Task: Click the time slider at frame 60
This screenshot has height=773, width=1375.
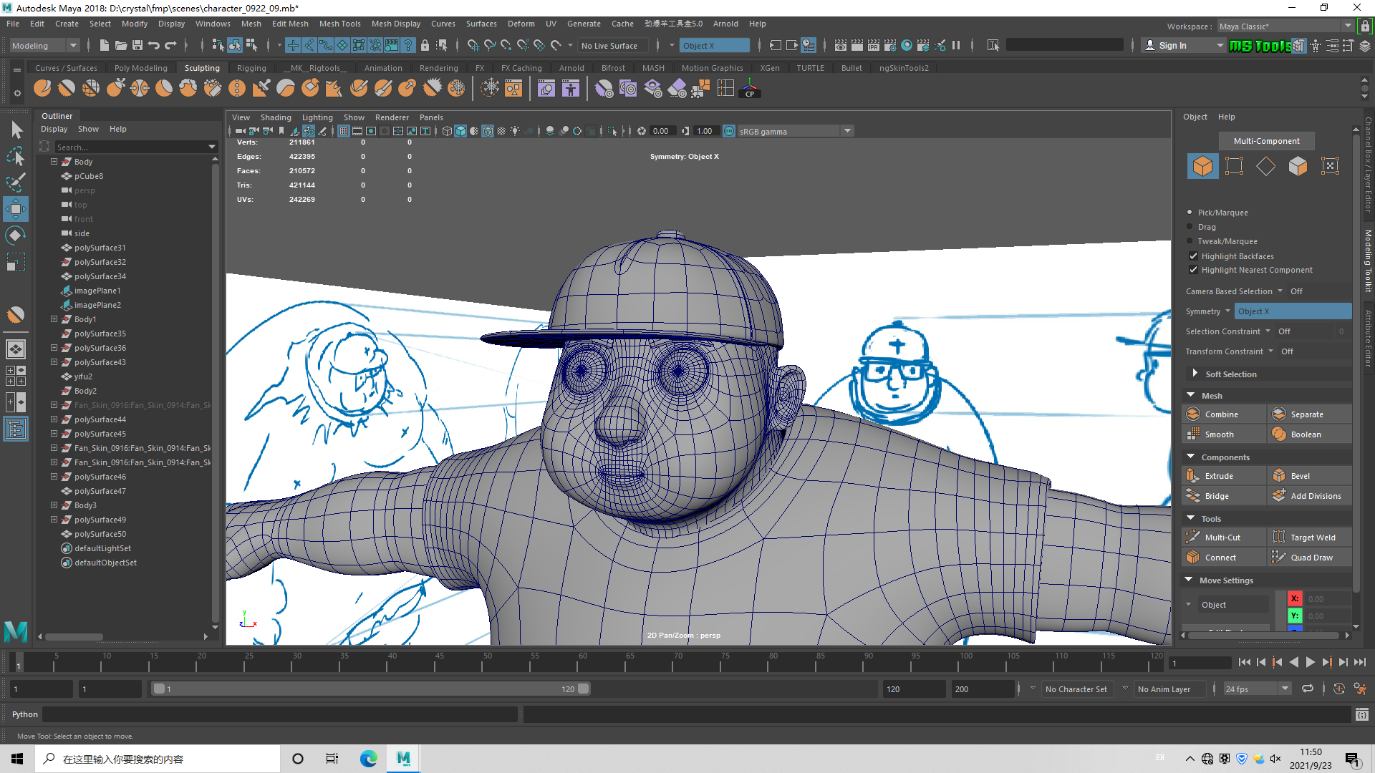Action: 582,662
